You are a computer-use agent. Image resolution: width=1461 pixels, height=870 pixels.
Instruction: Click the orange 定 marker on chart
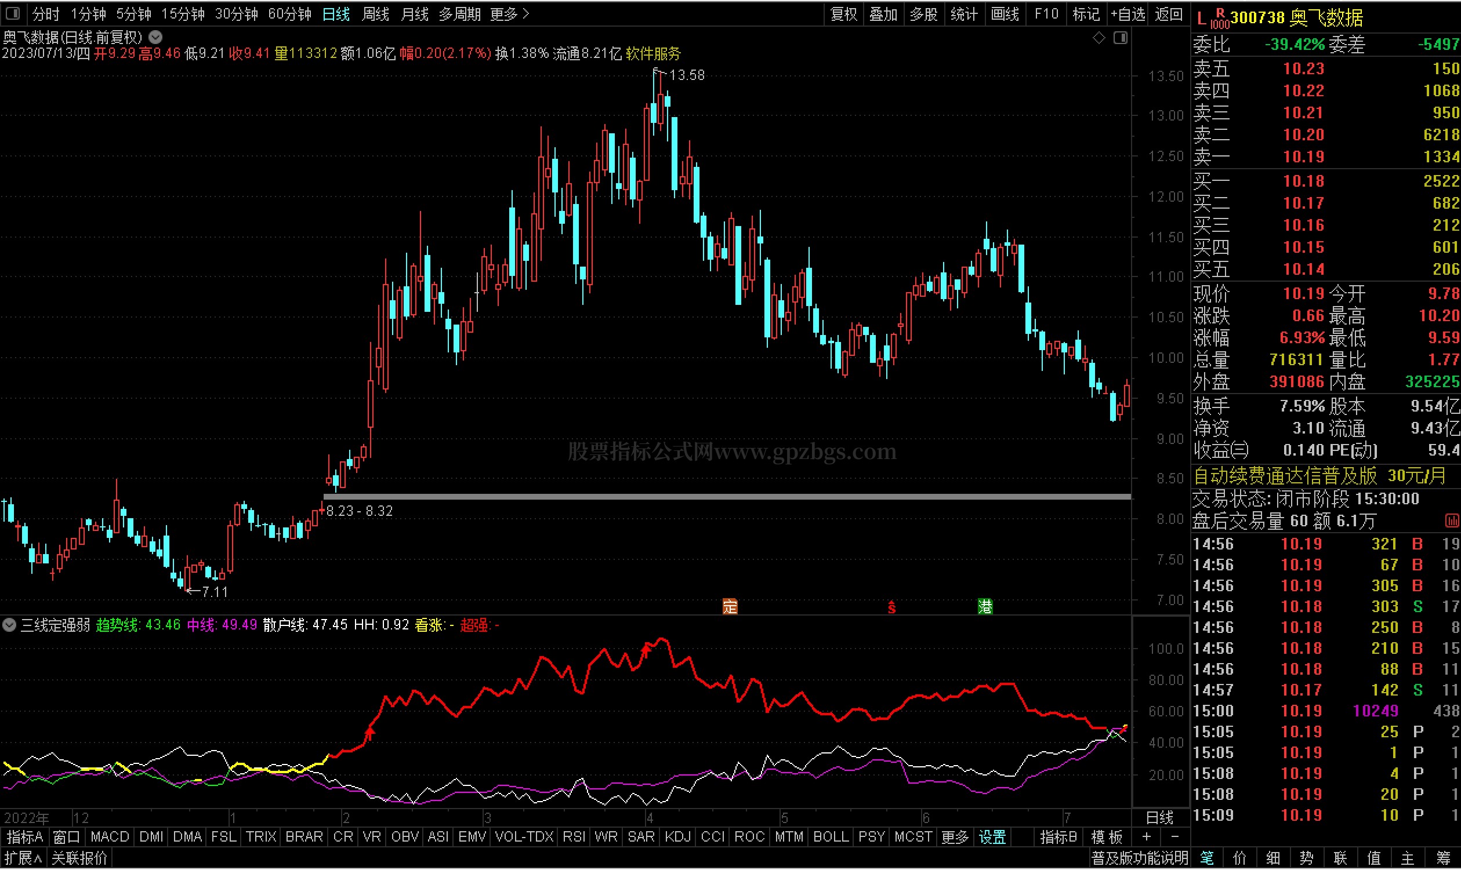point(730,607)
